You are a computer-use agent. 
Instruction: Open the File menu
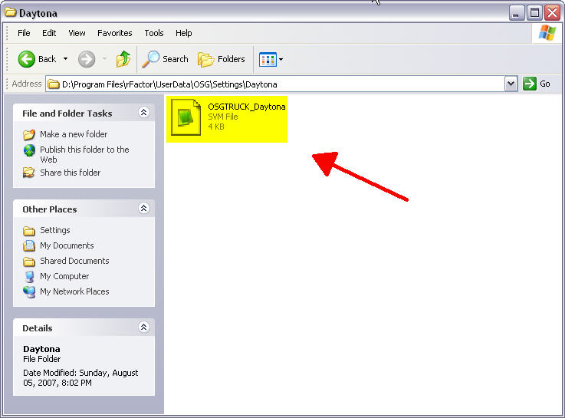(24, 33)
